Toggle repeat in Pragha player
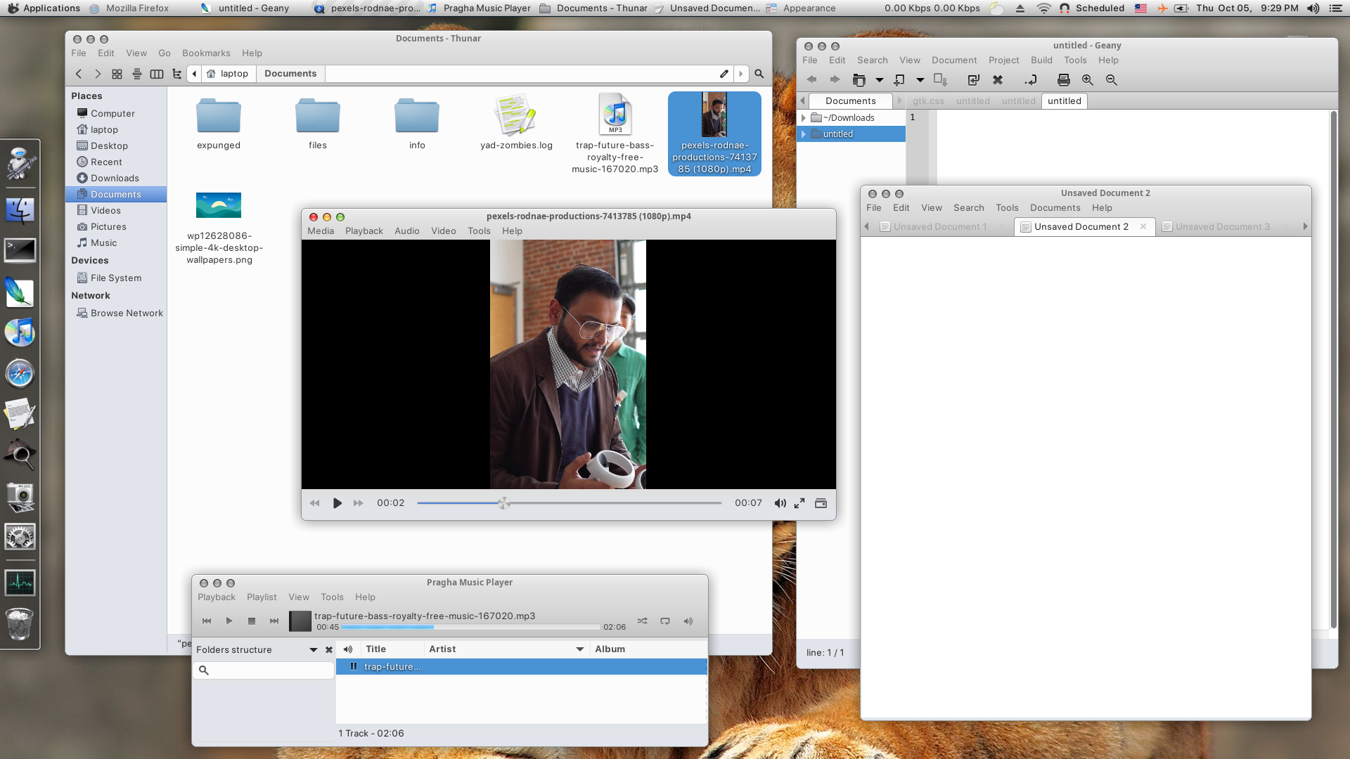 (x=665, y=621)
